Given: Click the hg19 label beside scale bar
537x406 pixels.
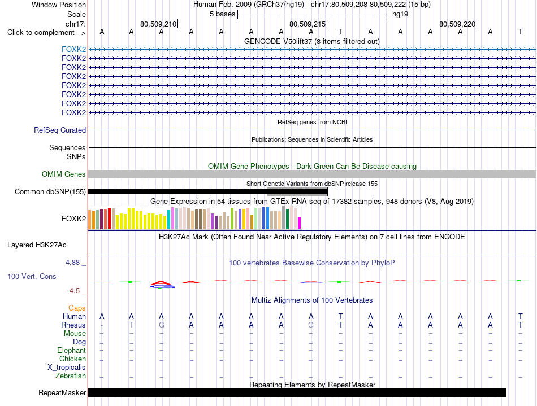Looking at the screenshot, I should tap(400, 14).
